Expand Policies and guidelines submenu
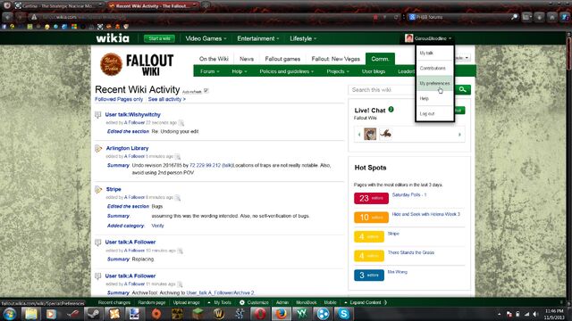This screenshot has height=321, width=572. coord(286,71)
